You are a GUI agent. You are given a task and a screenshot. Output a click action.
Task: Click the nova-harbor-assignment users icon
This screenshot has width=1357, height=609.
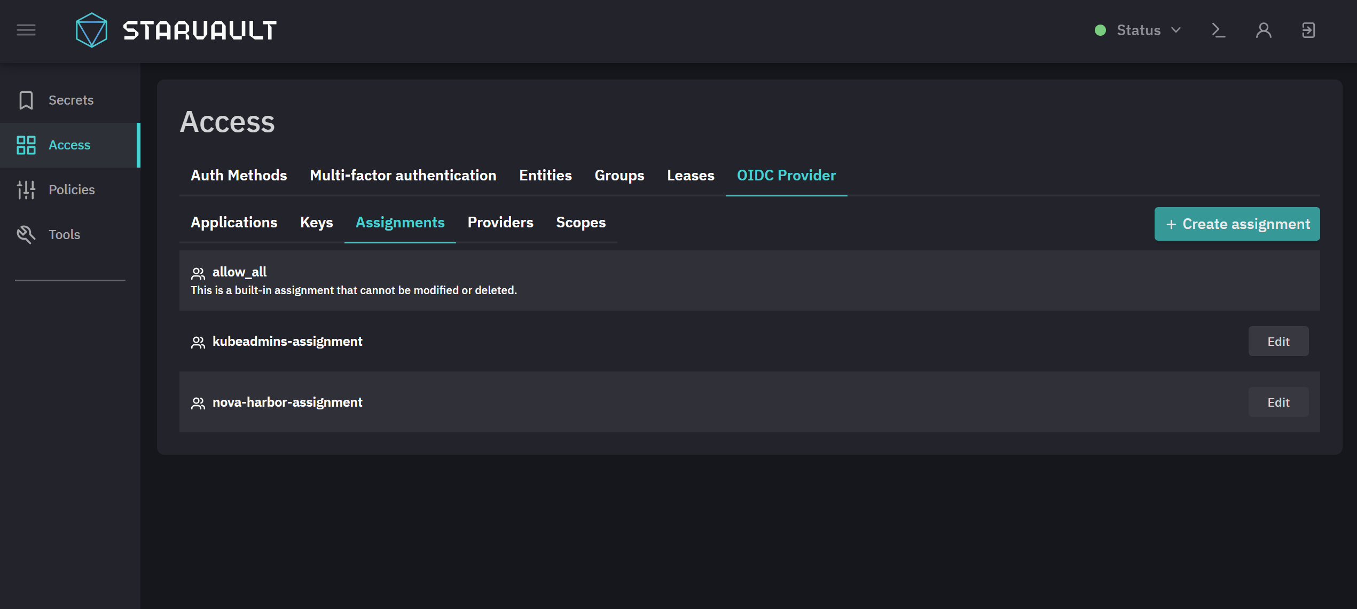click(198, 403)
